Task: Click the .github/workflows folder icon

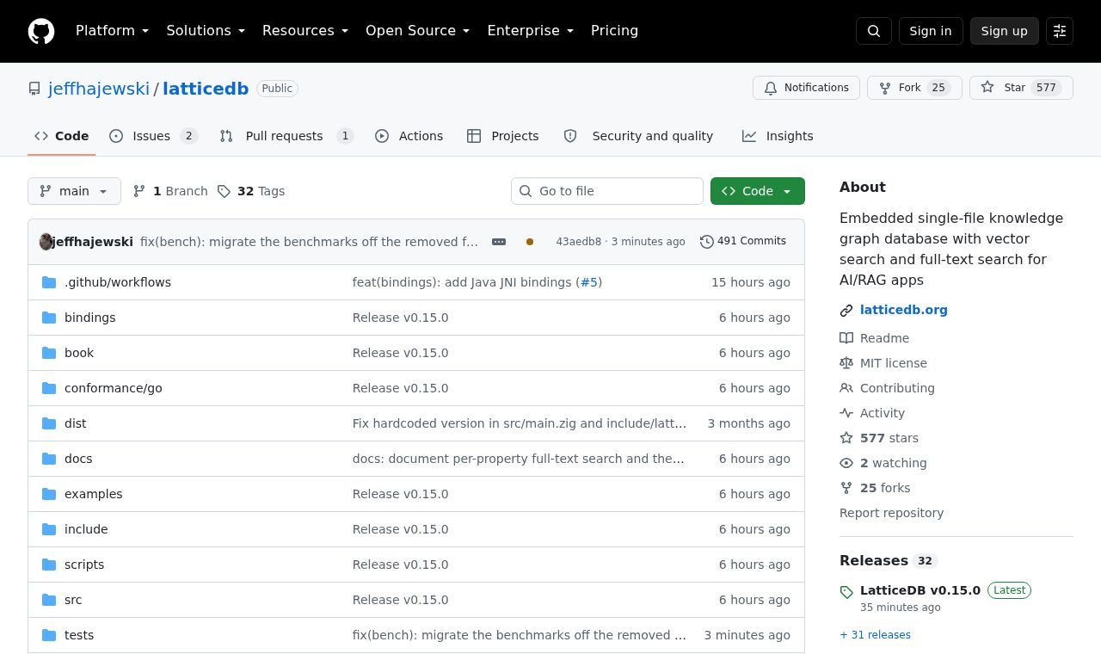Action: [49, 282]
